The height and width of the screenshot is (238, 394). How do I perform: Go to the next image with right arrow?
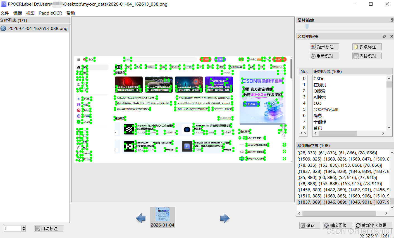point(225,218)
